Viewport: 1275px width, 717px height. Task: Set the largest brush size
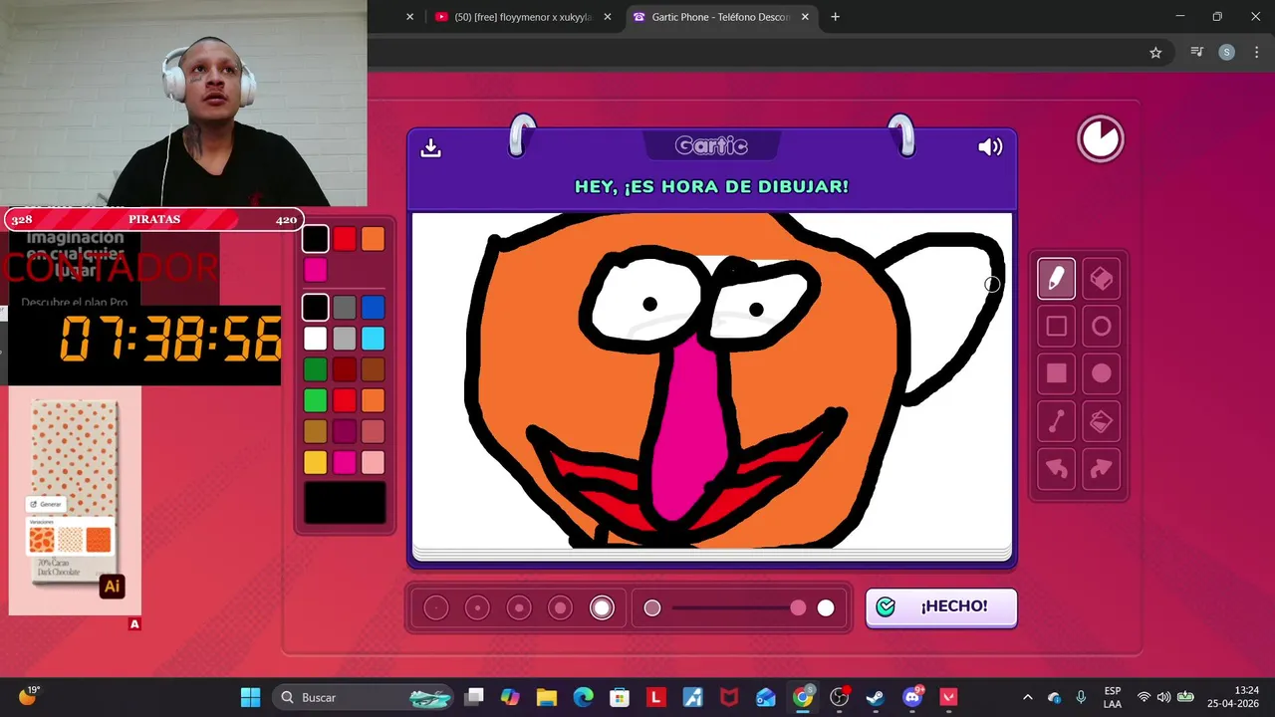(x=602, y=607)
